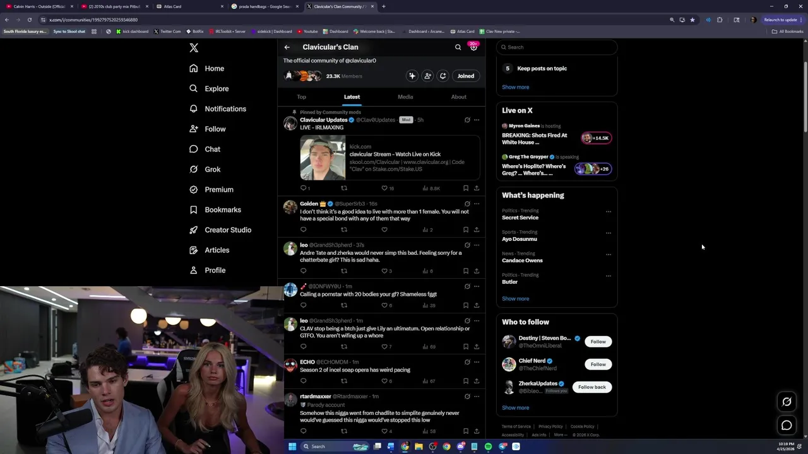Open options for Candace Owens trend

[x=609, y=254]
